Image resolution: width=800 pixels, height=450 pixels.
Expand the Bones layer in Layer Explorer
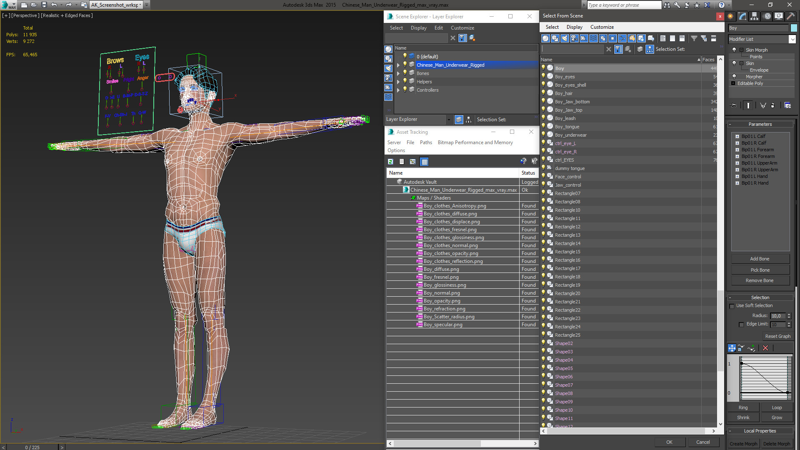tap(398, 73)
